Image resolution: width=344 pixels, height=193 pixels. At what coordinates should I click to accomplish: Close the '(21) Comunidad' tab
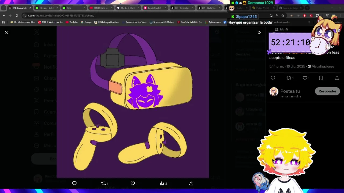(30, 8)
